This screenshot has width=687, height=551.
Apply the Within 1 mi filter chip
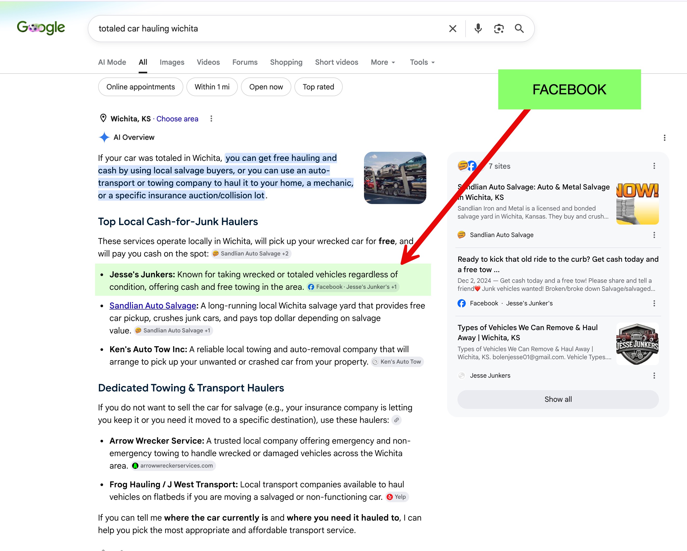tap(212, 87)
